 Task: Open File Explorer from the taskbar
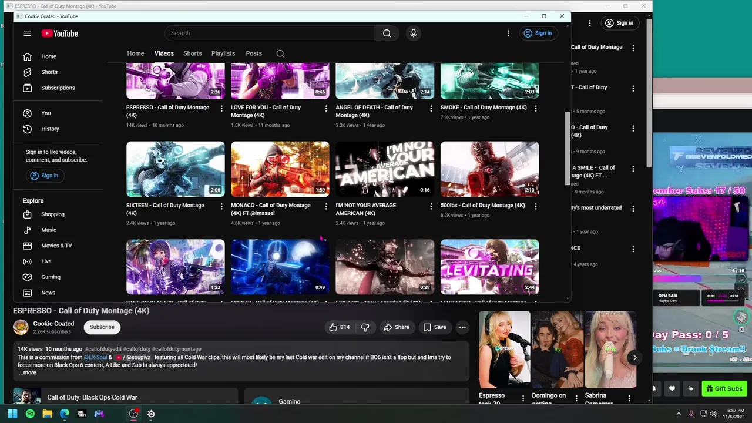coord(47,414)
